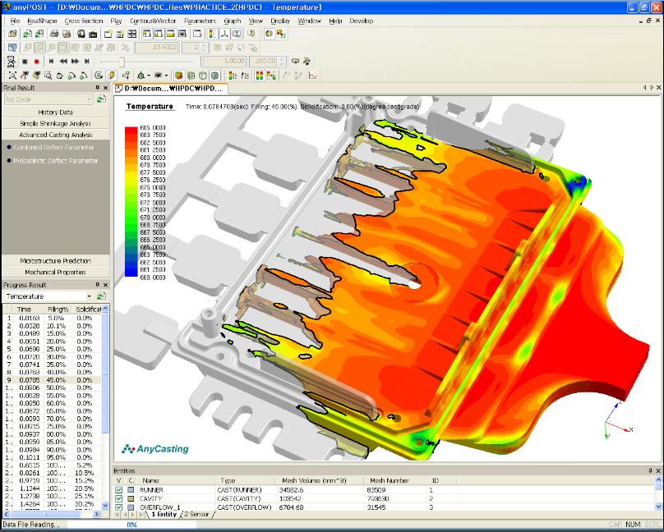Viewport: 664px width, 532px height.
Task: Toggle the axis triad display icon
Action: [x=224, y=34]
